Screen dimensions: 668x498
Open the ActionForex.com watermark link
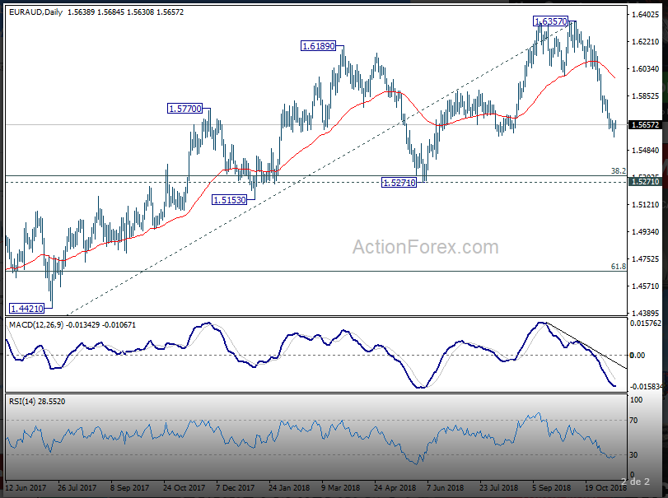425,247
